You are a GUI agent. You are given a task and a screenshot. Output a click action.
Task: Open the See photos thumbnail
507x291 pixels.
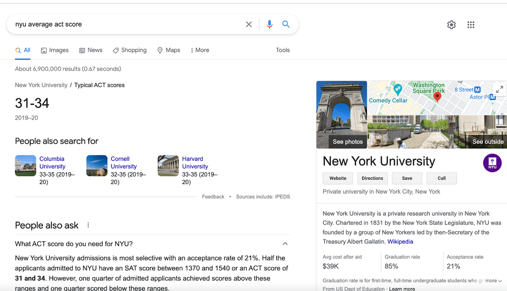tap(342, 115)
